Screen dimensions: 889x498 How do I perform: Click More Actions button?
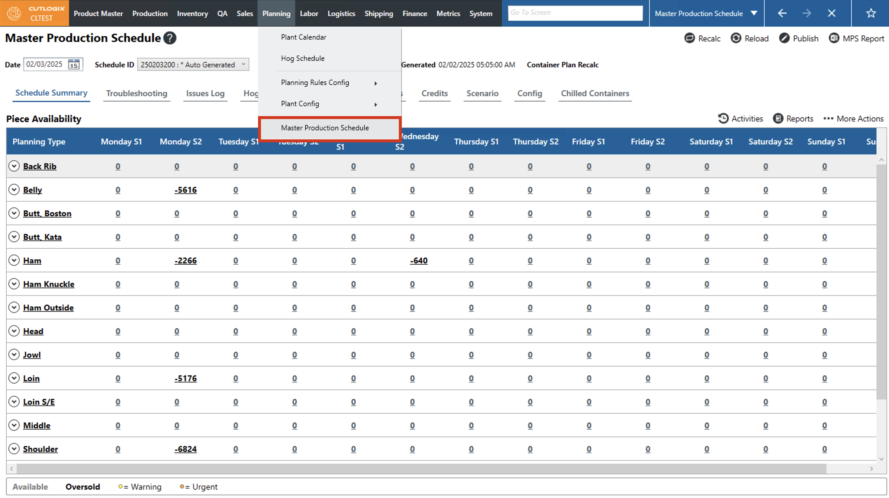[853, 118]
